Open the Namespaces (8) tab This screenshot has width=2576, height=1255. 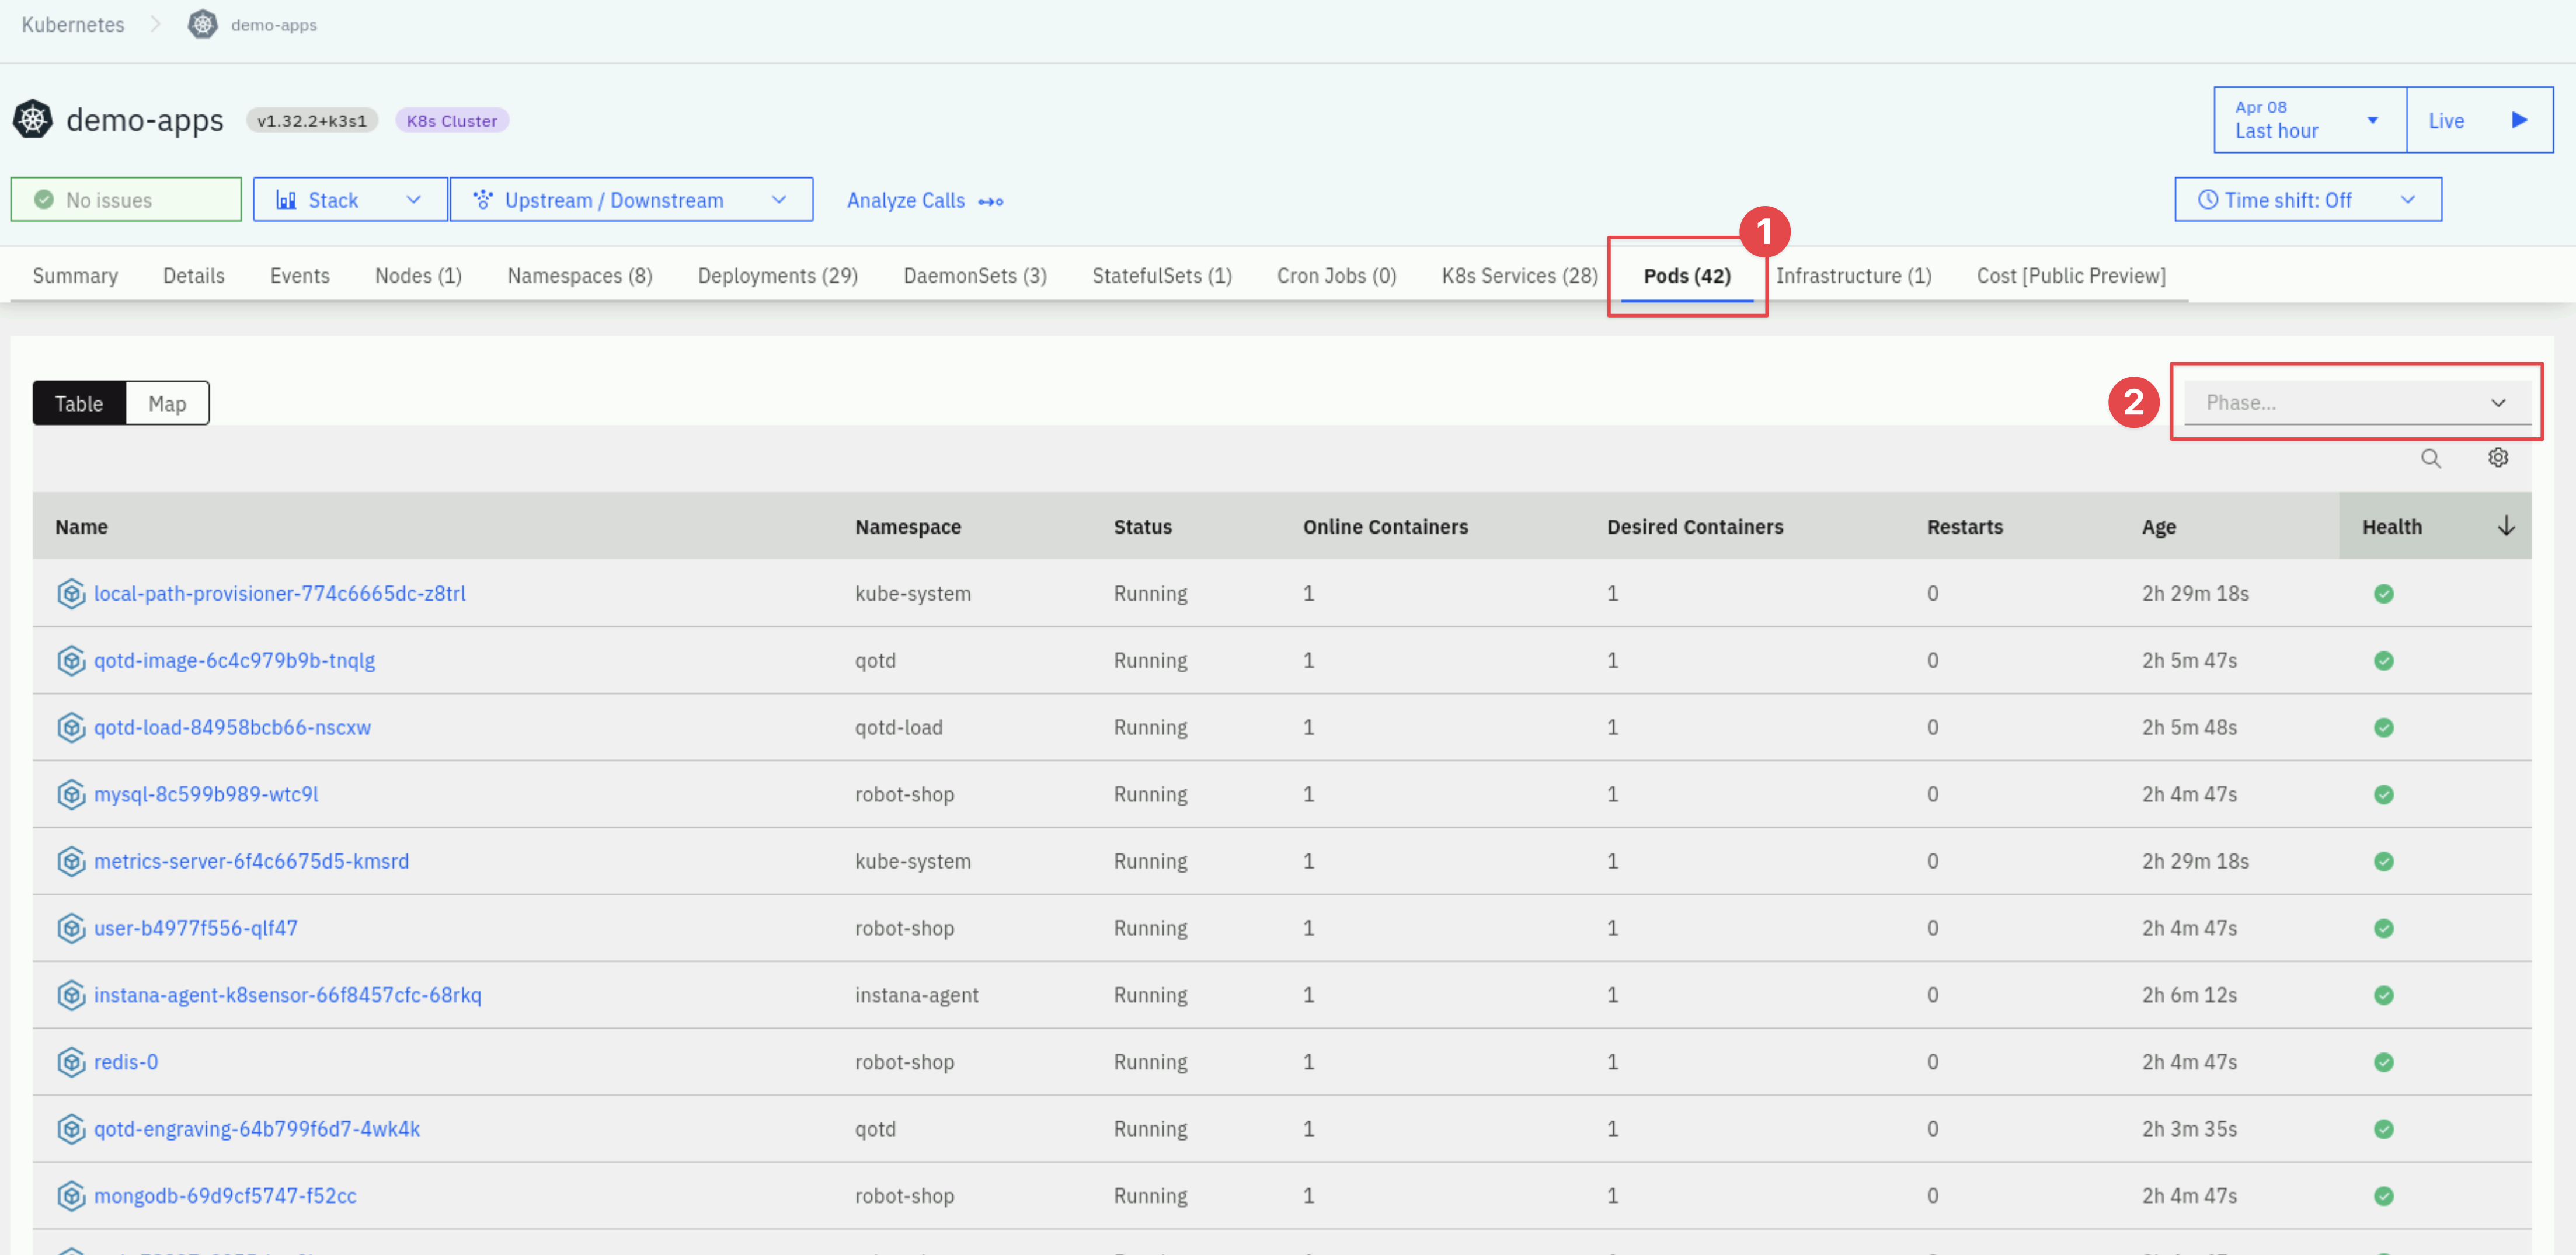point(580,276)
